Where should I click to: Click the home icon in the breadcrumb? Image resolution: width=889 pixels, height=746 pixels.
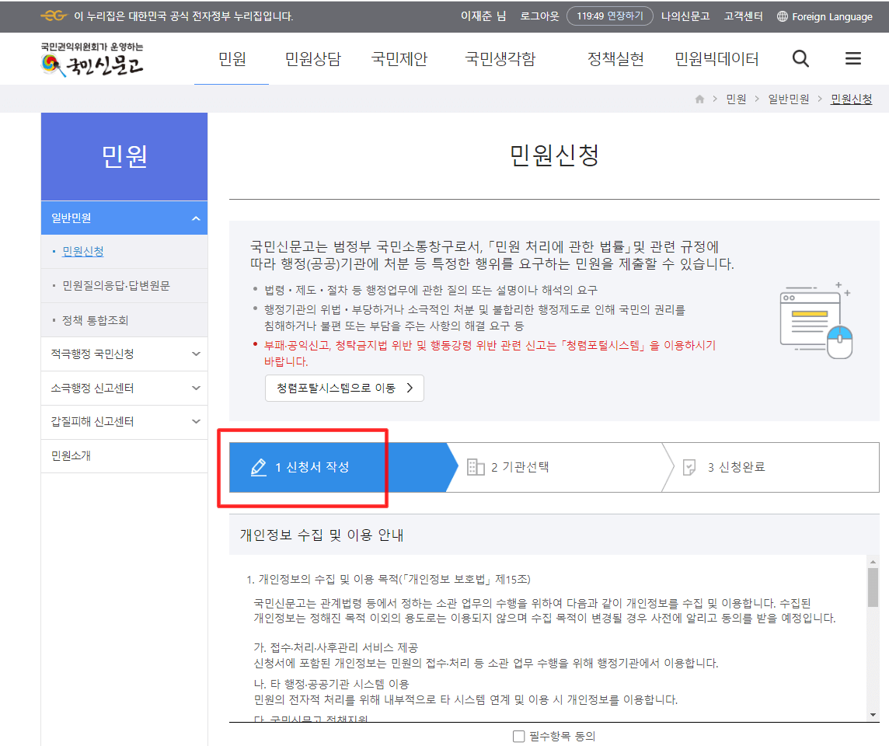(699, 99)
